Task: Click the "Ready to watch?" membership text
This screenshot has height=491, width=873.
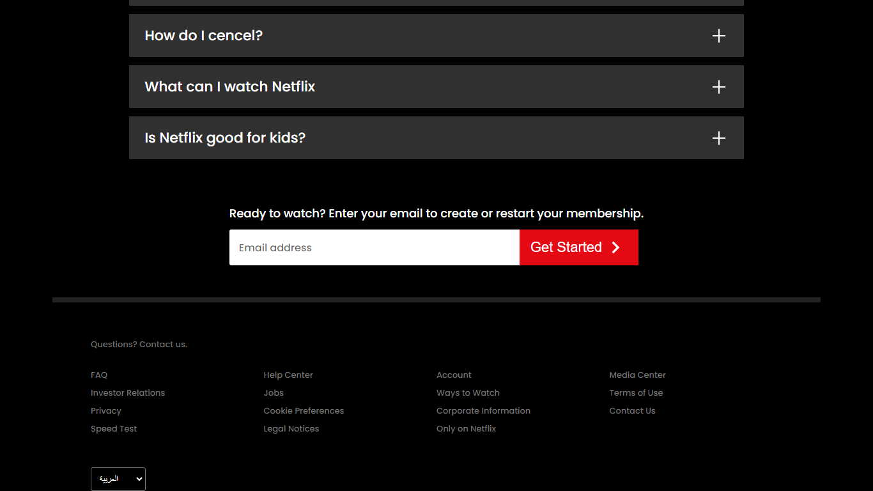Action: coord(436,214)
